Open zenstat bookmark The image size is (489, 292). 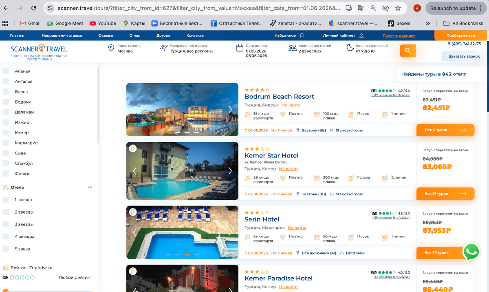tap(295, 23)
